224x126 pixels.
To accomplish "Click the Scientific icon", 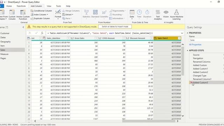I will pos(104,14).
